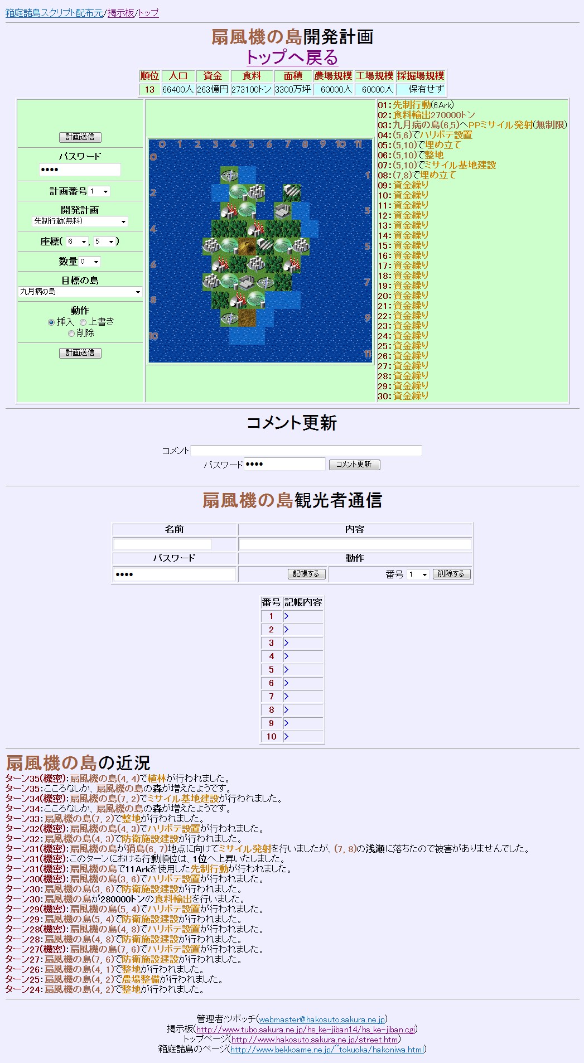Viewport: 584px width, 1063px height.
Task: Open the bekkoame hakoniwa.html URL
Action: [327, 1050]
